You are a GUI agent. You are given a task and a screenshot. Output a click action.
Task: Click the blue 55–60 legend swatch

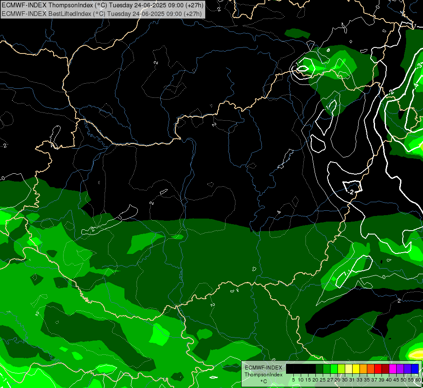(x=415, y=369)
